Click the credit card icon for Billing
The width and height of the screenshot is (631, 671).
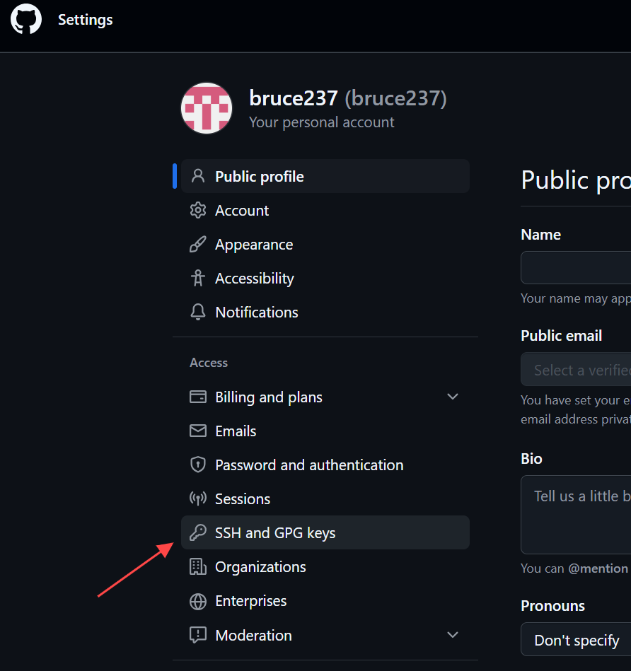[x=198, y=397]
